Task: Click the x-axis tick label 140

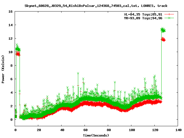Action: (x=179, y=130)
